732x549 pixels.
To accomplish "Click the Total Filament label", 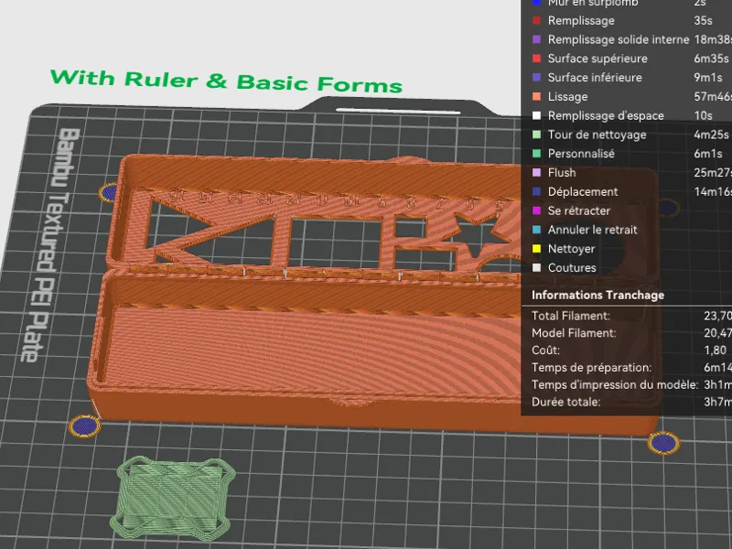I will pyautogui.click(x=570, y=316).
